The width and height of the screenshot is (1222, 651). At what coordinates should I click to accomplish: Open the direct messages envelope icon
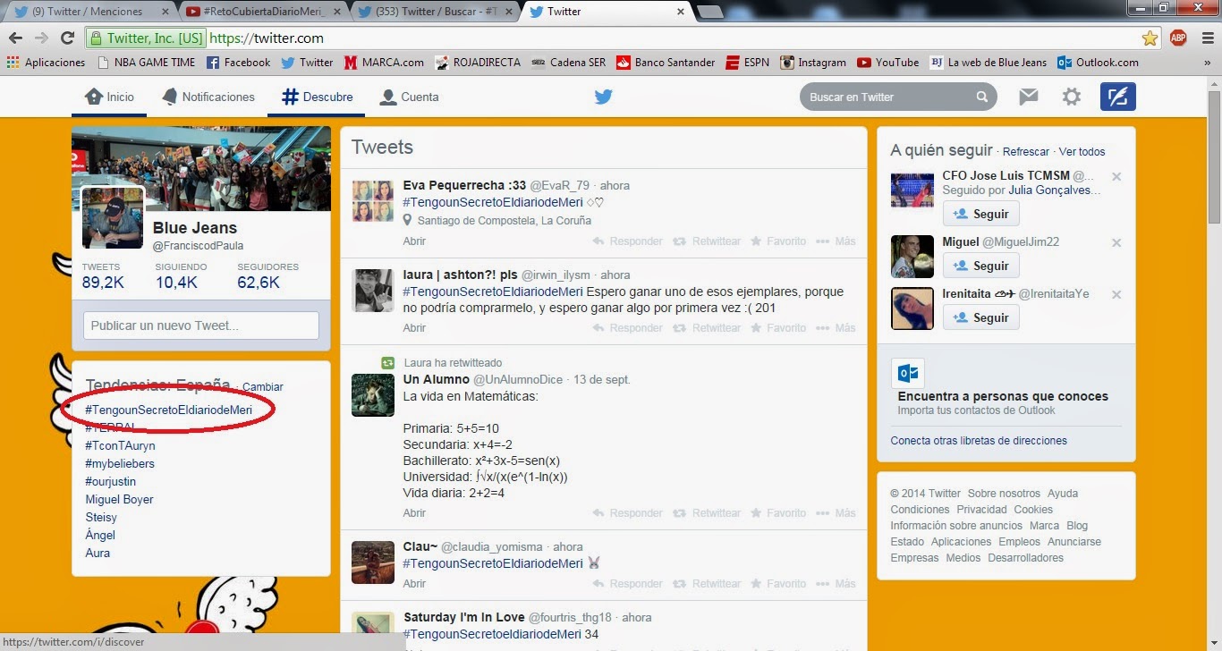click(1029, 97)
